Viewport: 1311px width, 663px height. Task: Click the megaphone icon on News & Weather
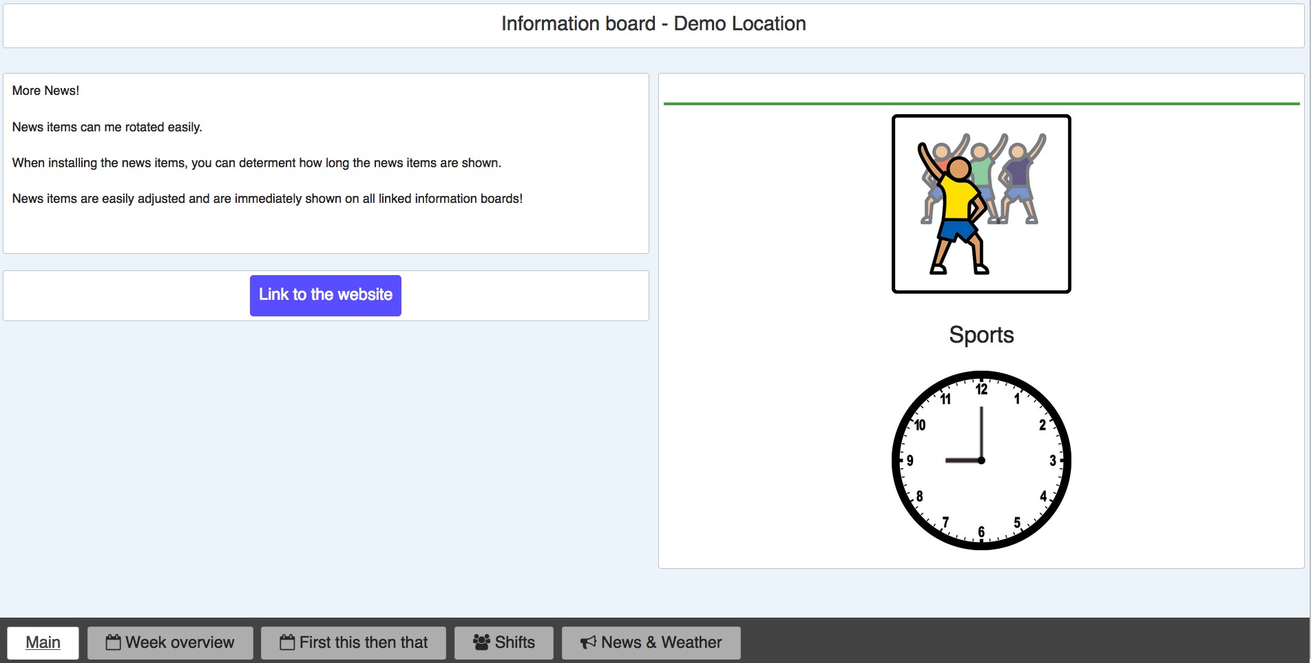point(588,642)
